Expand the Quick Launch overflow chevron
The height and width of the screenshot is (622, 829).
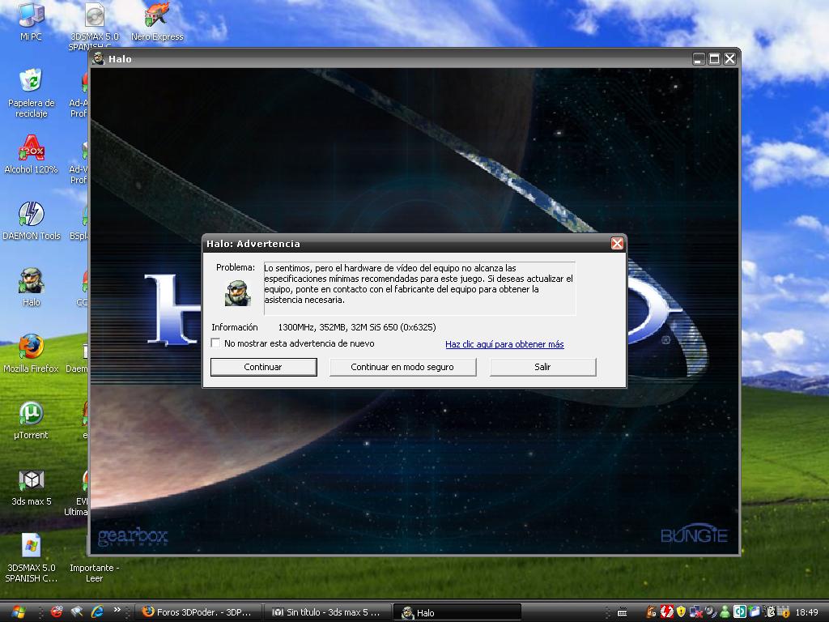point(117,610)
